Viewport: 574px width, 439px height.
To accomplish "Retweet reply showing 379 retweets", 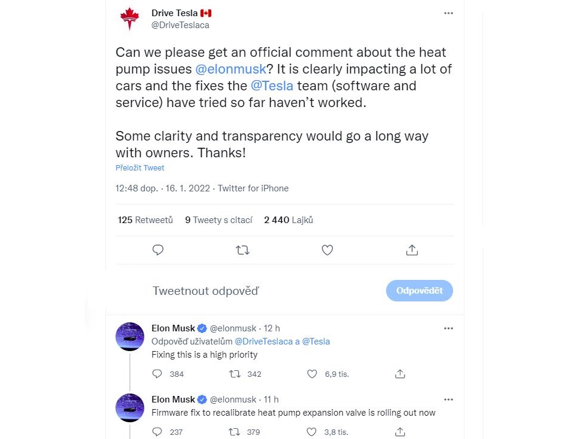I will pyautogui.click(x=234, y=432).
